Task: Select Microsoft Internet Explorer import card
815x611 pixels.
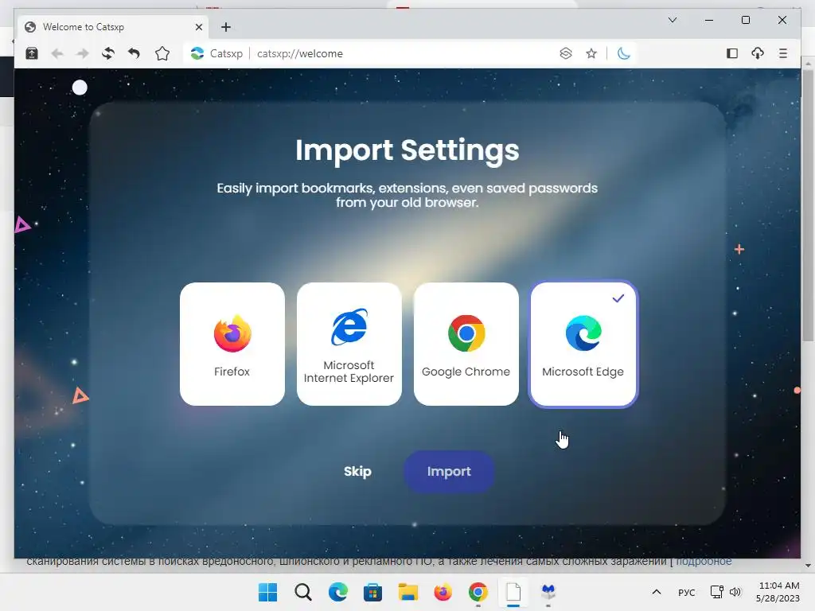Action: [x=349, y=344]
